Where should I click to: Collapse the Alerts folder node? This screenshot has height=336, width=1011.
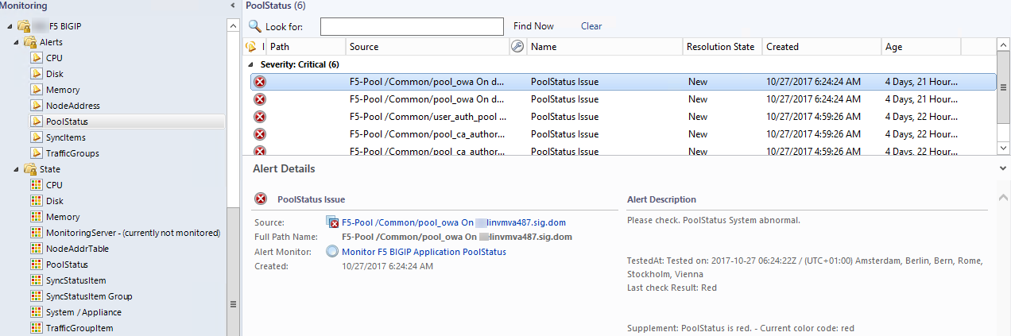point(17,42)
